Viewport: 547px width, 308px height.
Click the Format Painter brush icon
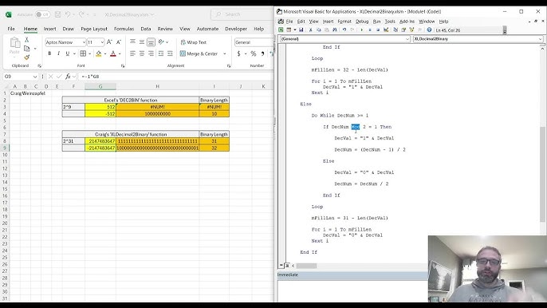tap(27, 57)
